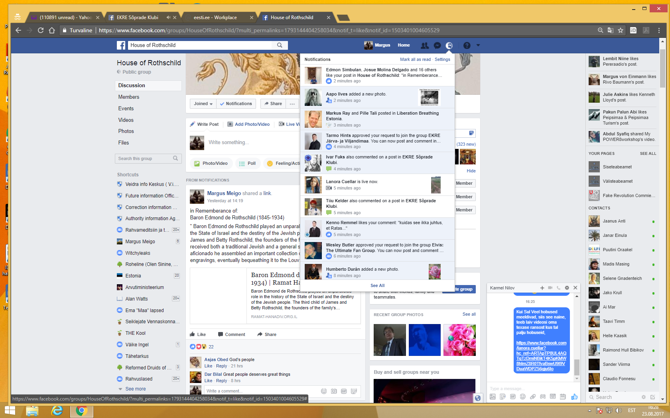Click See All at the bottom of notifications
The height and width of the screenshot is (418, 670).
(x=377, y=285)
